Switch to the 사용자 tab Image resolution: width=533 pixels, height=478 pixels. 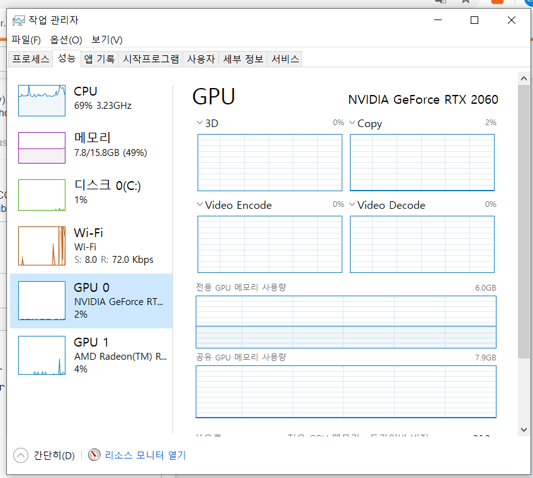tap(201, 59)
